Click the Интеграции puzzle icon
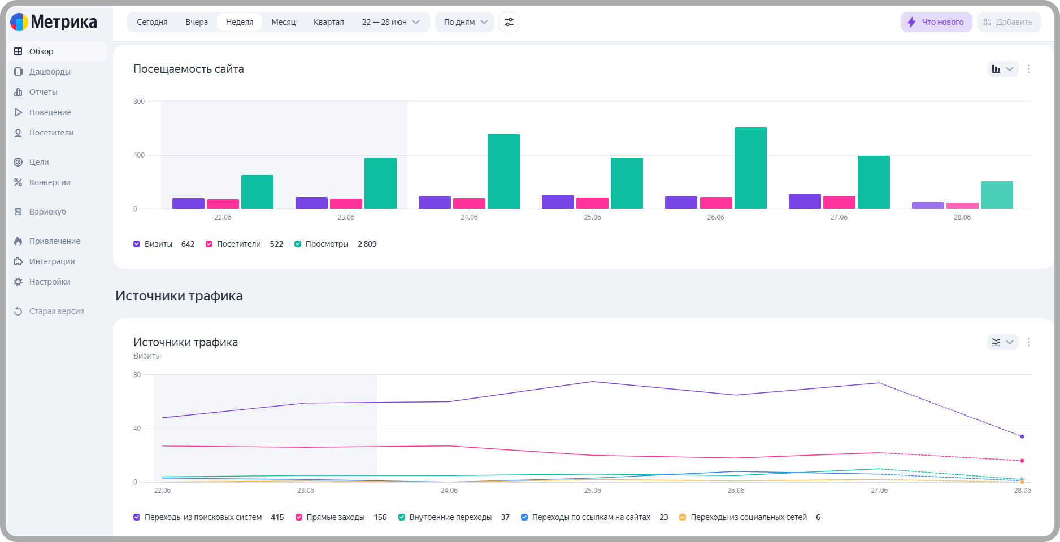The width and height of the screenshot is (1060, 542). coord(18,261)
